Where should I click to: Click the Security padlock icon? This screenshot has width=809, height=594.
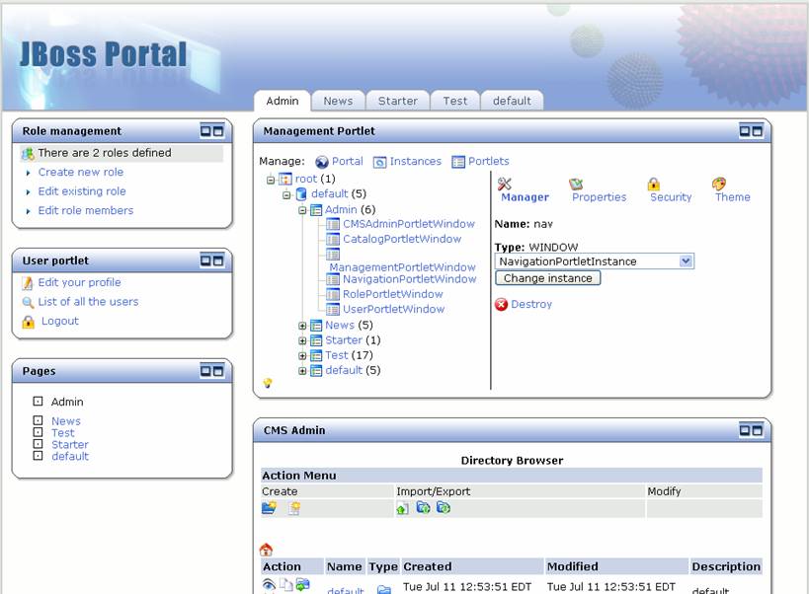(654, 184)
